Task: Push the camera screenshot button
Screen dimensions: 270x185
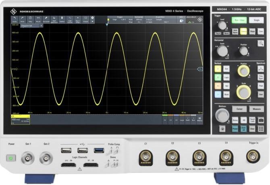Action: 261,120
